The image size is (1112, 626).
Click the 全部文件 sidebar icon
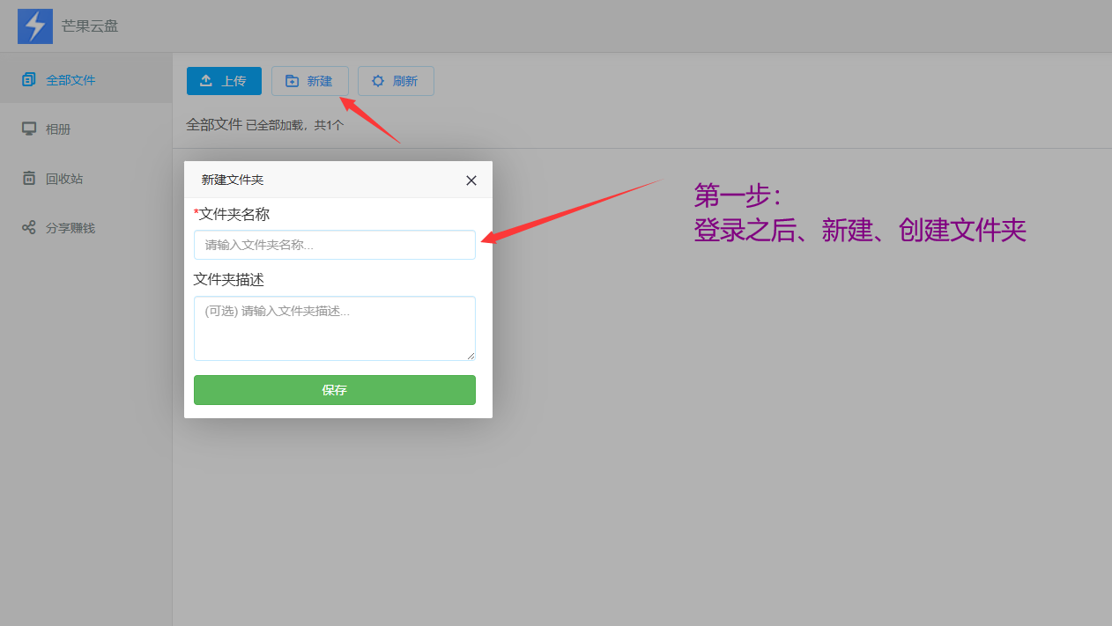click(x=29, y=80)
